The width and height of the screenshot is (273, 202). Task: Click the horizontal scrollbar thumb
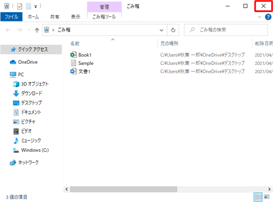pos(123,189)
